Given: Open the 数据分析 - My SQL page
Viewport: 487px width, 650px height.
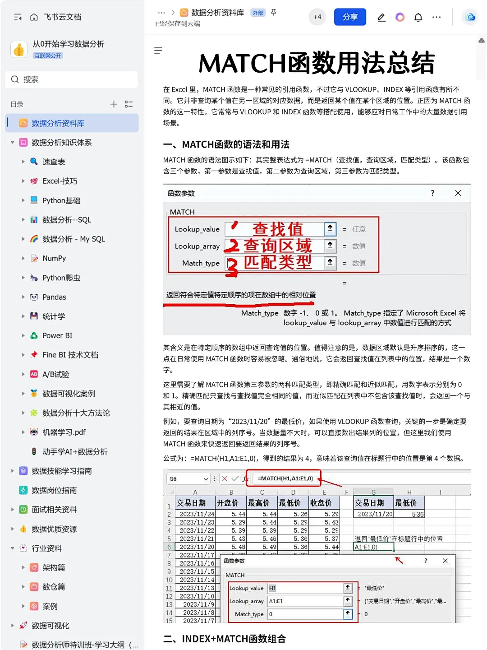Looking at the screenshot, I should tap(74, 239).
